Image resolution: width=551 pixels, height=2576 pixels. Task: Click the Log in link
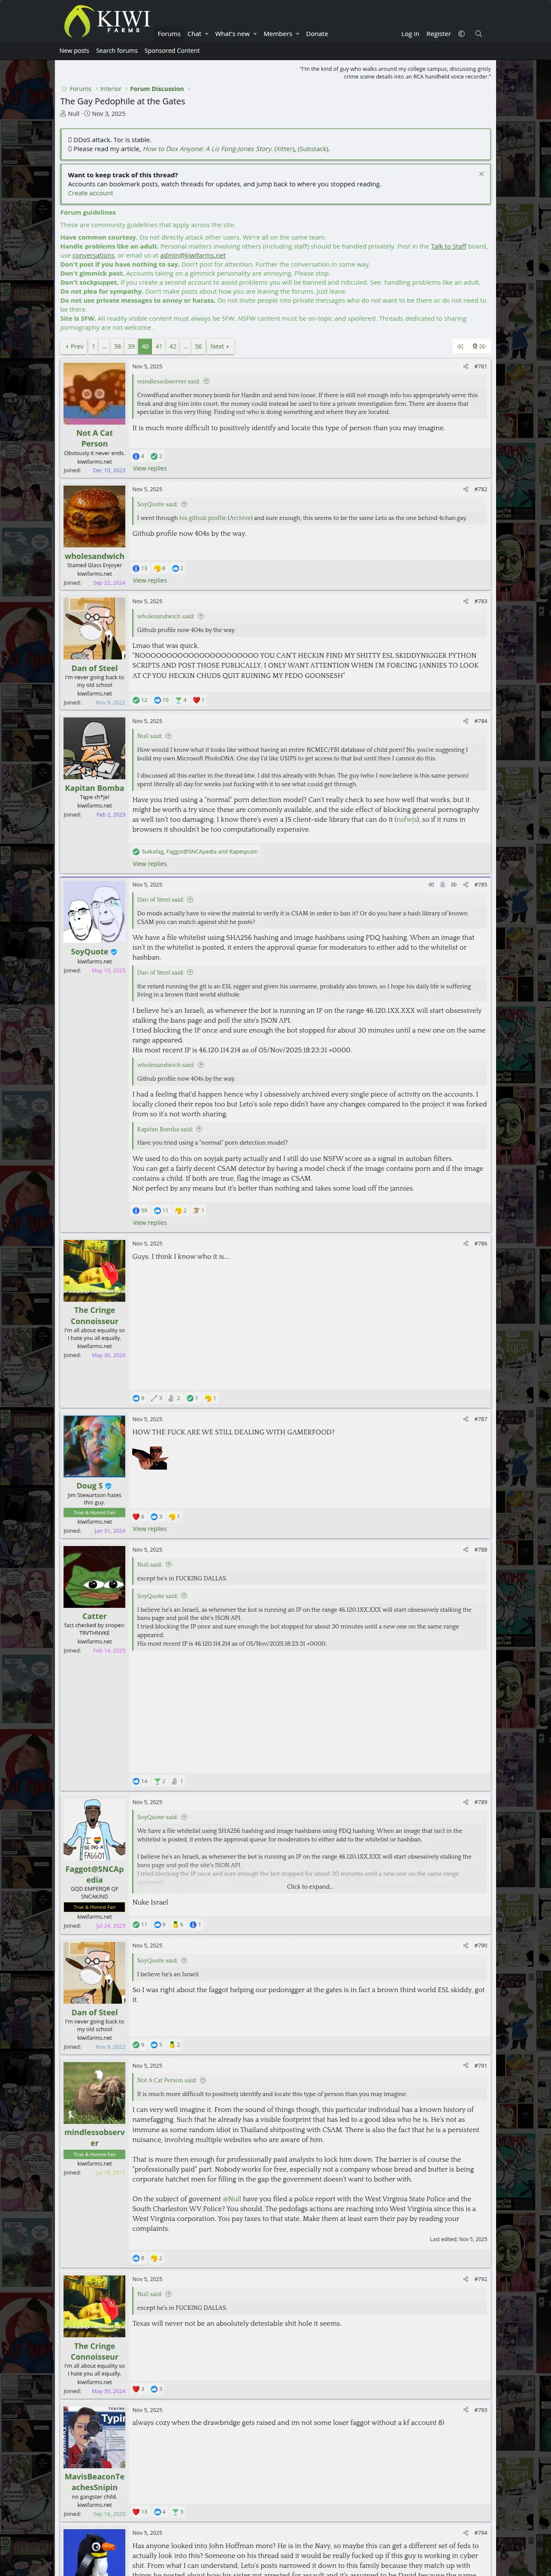(x=410, y=34)
